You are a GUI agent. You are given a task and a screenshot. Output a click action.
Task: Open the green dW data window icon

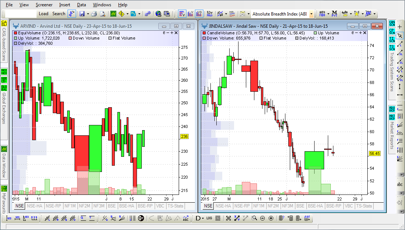(x=113, y=14)
